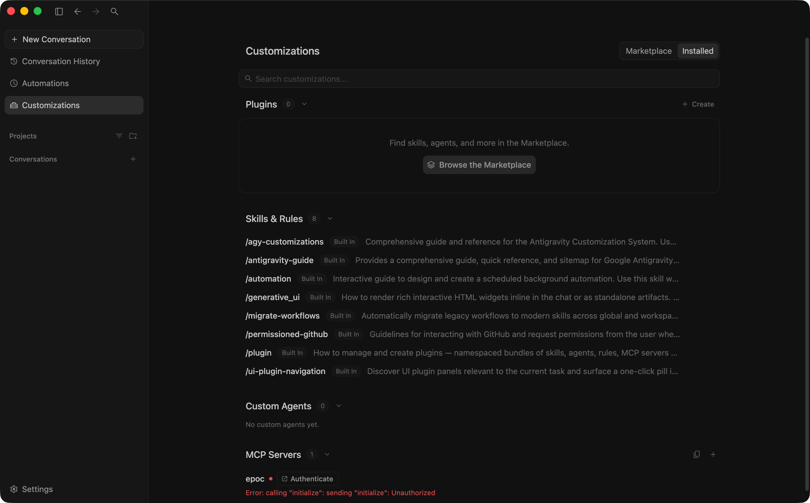This screenshot has height=503, width=810.
Task: Copy MCP Servers config icon
Action: pyautogui.click(x=697, y=454)
